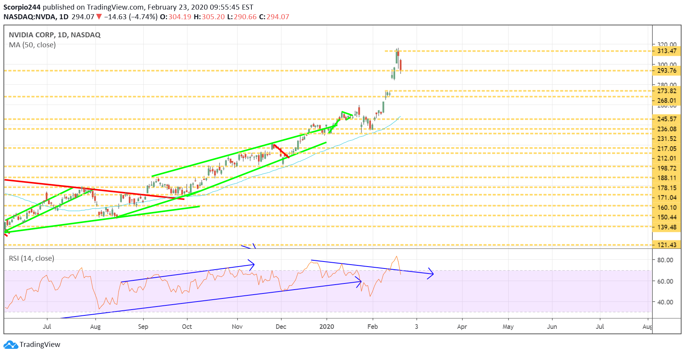Select the 313.47 price label

667,51
